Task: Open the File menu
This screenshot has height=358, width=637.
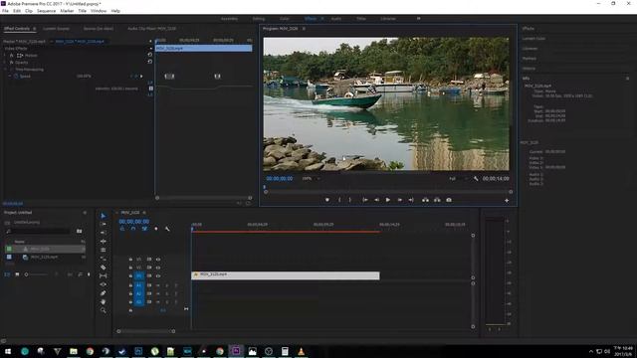Action: [x=5, y=11]
